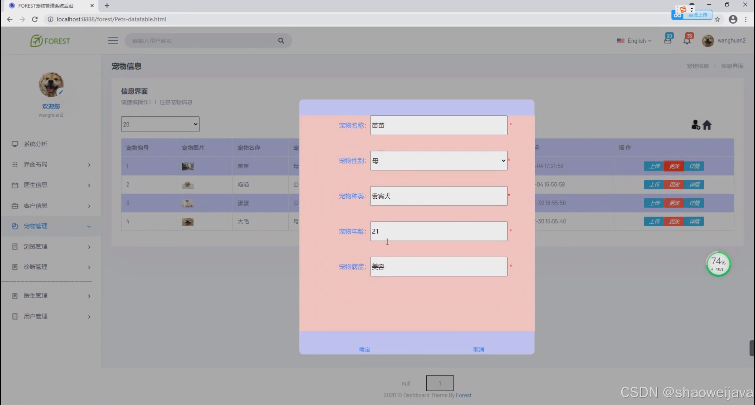Image resolution: width=755 pixels, height=405 pixels.
Task: Click the add user icon
Action: 695,125
